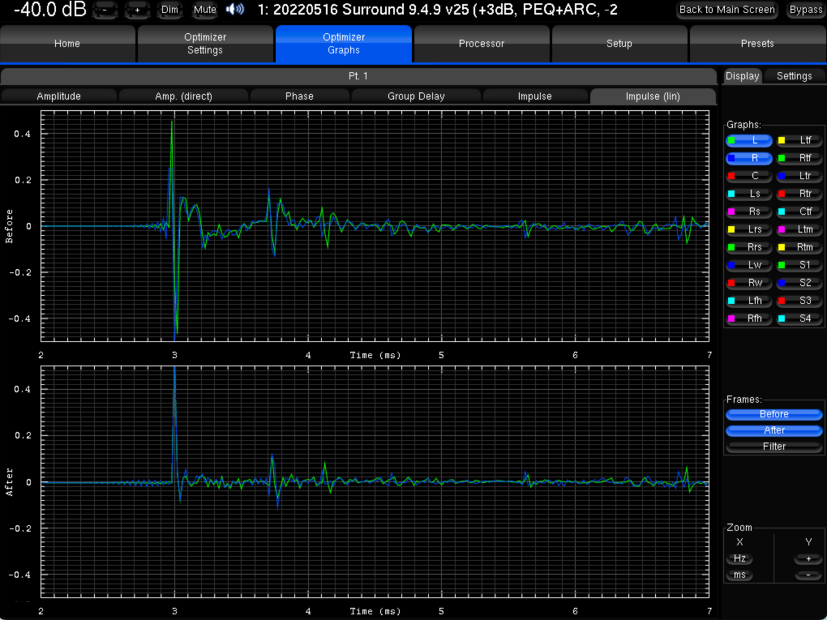The height and width of the screenshot is (620, 827).
Task: Toggle the S1 subwoofer graph
Action: pos(799,265)
